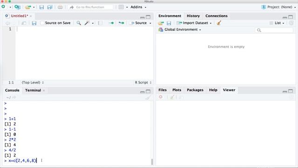Click the editor save document icon
Viewport: 298px width, 168px height.
[x=34, y=23]
